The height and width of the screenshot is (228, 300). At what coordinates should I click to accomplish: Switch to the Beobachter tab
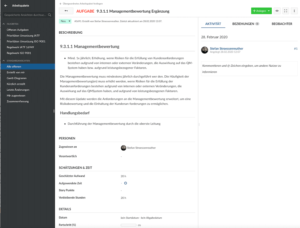tap(282, 24)
